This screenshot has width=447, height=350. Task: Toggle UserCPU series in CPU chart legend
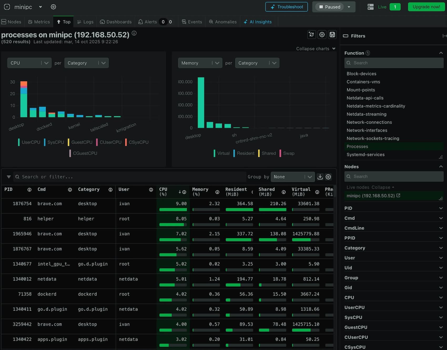31,142
